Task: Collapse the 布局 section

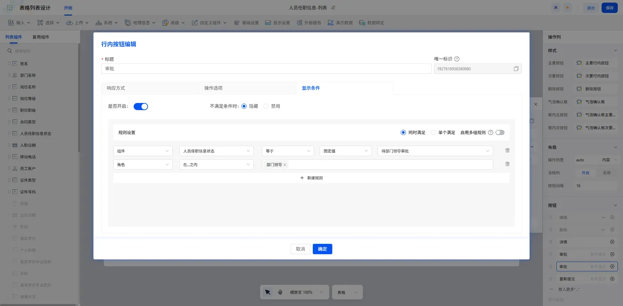Action: click(x=615, y=147)
